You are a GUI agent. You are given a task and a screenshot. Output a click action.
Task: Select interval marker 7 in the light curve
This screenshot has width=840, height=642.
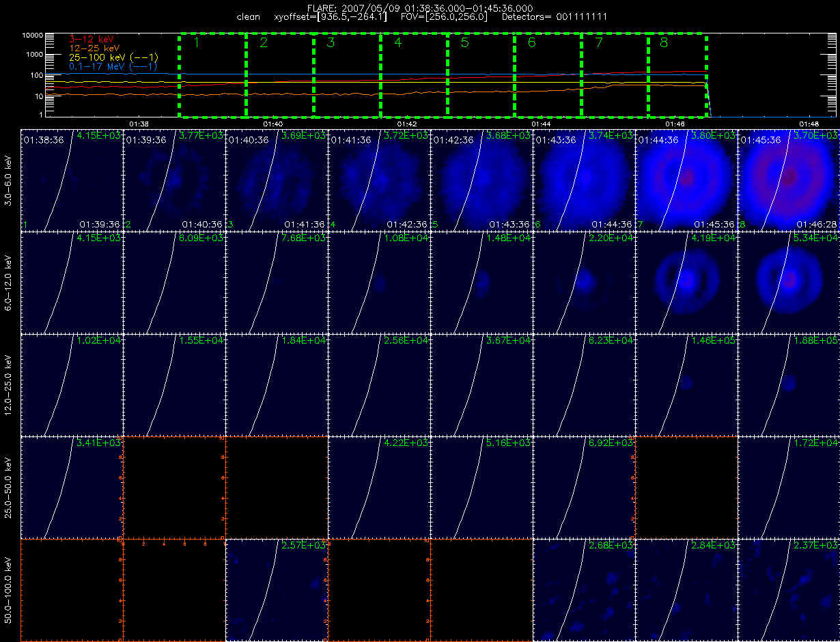(x=599, y=43)
